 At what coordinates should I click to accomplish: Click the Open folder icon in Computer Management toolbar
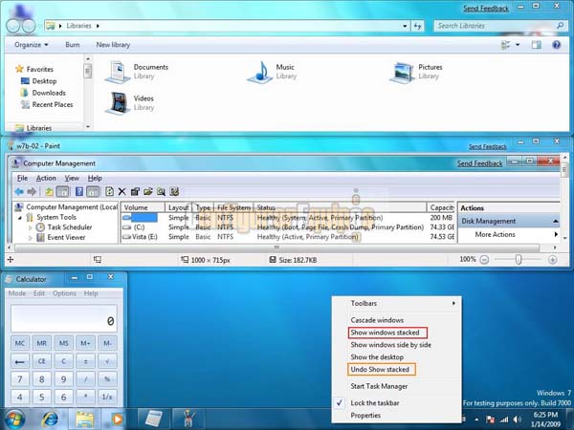tap(148, 191)
